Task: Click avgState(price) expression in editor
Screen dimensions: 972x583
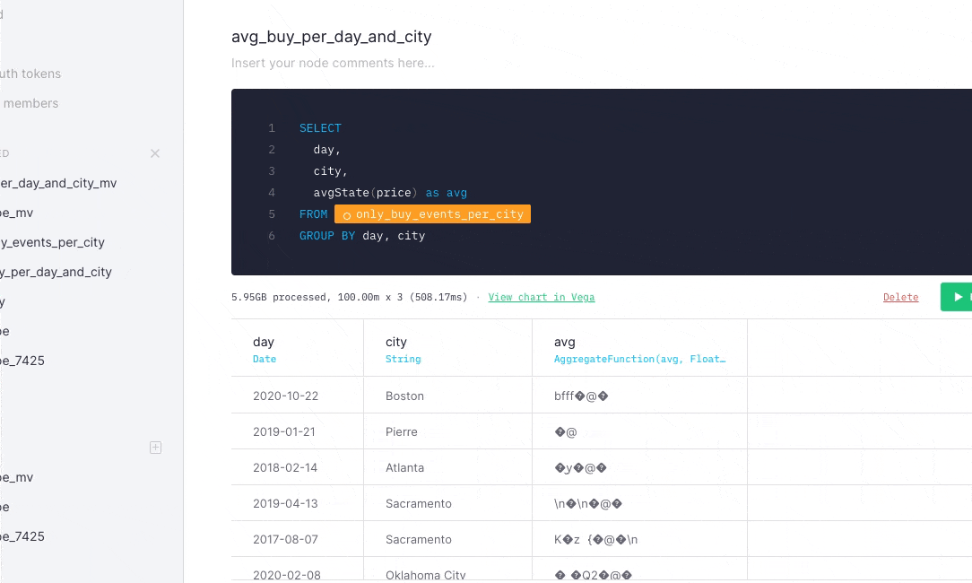Action: pos(365,193)
